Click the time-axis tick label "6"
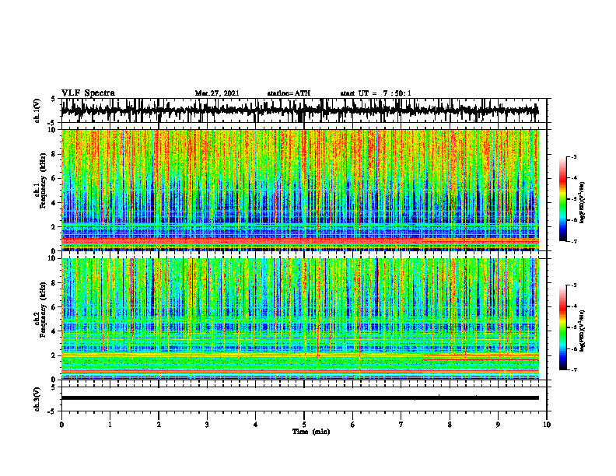 pos(353,425)
